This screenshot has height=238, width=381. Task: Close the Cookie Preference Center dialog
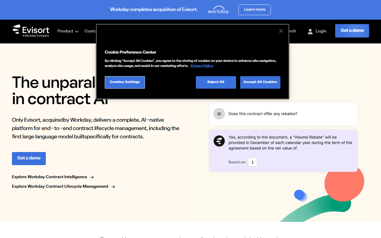(x=281, y=31)
